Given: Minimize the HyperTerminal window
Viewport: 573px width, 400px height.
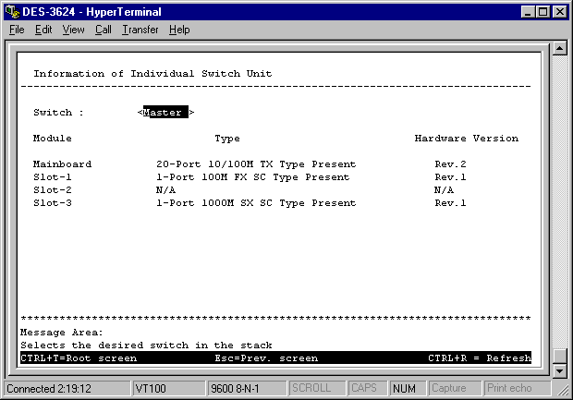Looking at the screenshot, I should 529,12.
